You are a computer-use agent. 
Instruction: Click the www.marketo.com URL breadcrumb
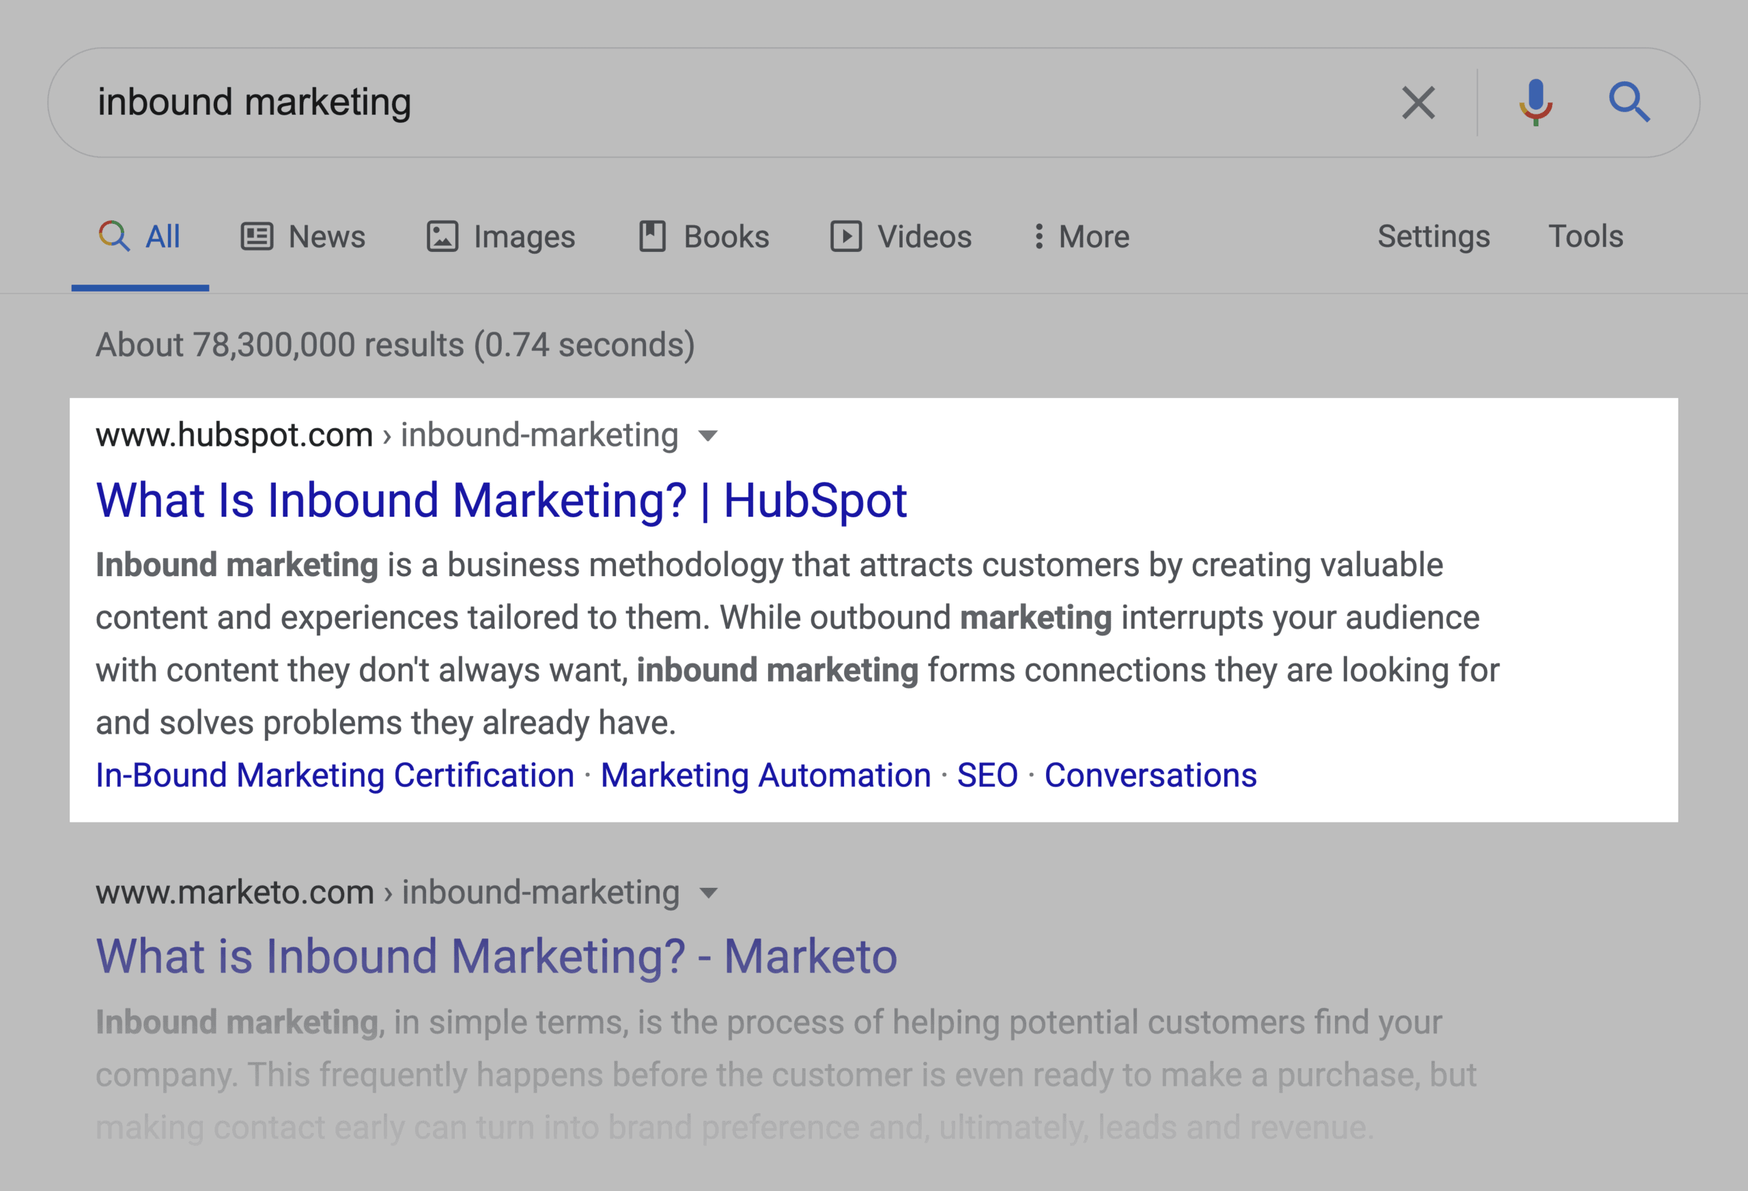[x=387, y=892]
